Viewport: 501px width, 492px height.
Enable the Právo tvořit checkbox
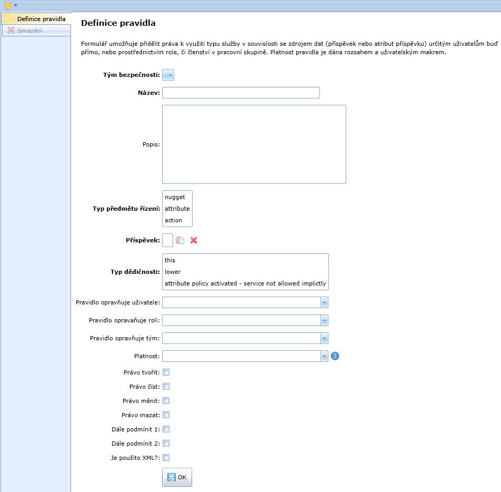pyautogui.click(x=166, y=372)
